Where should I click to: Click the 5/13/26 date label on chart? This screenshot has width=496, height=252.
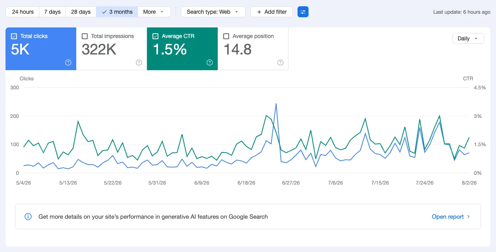click(x=68, y=183)
